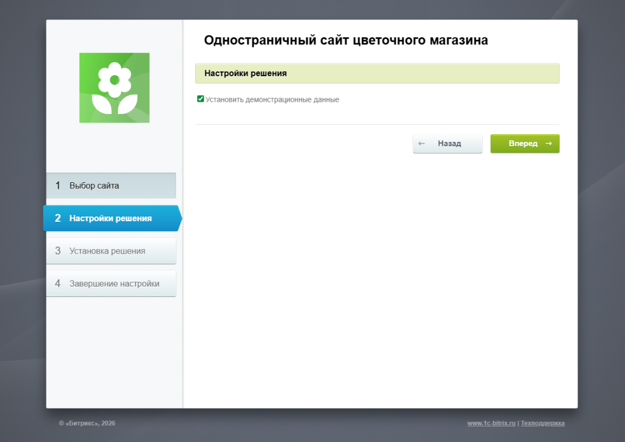This screenshot has width=625, height=442.
Task: Click the number 3 step badge
Action: click(x=58, y=251)
